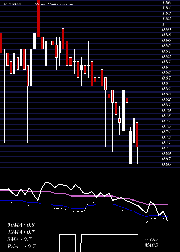The width and height of the screenshot is (180, 252).
Task: Click the 0.87 price axis label
Action: [166, 78]
